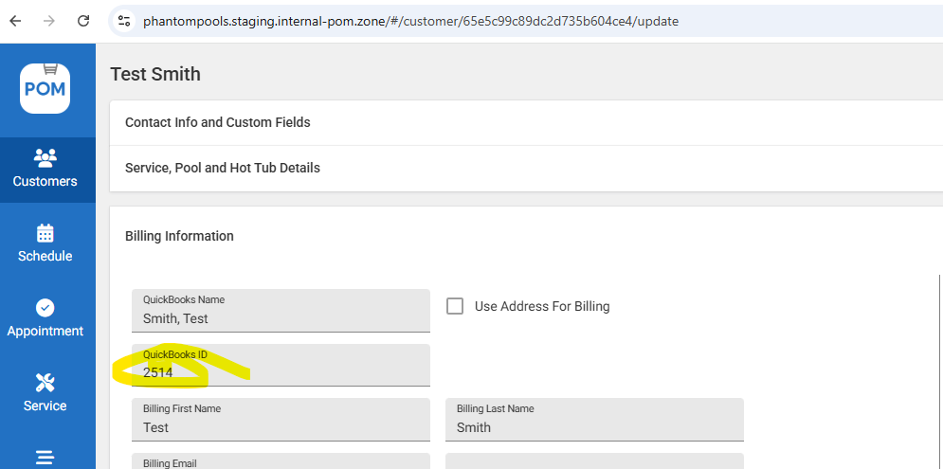Open Appointment via the checkmark icon

45,308
